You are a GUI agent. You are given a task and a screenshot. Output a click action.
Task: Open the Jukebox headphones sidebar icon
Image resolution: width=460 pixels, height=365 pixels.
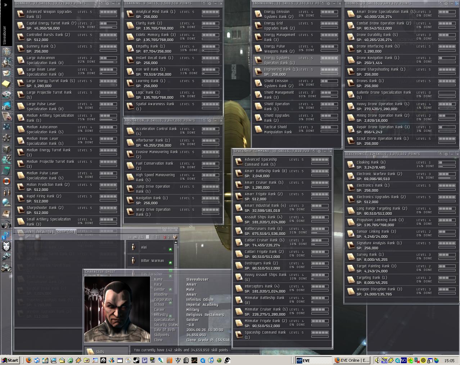6,224
